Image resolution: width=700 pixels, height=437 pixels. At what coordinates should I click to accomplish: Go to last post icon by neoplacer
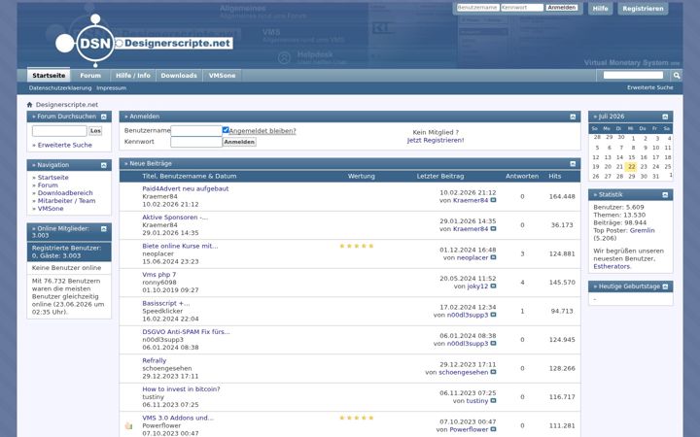pyautogui.click(x=493, y=257)
